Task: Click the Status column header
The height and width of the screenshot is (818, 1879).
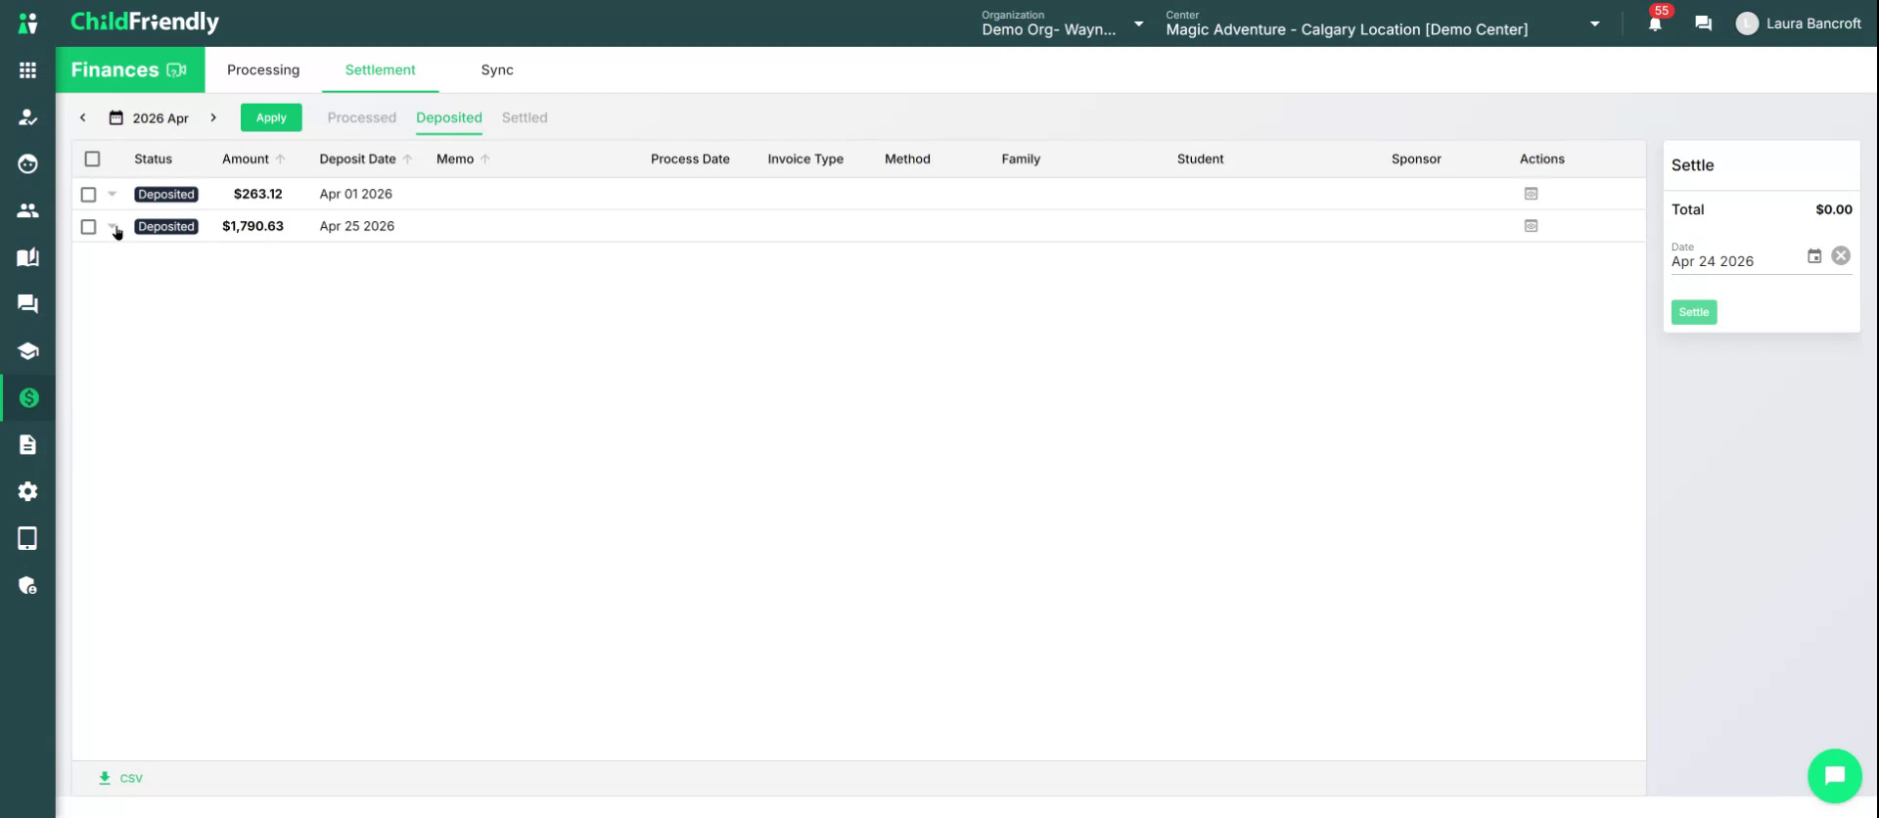Action: click(x=153, y=159)
